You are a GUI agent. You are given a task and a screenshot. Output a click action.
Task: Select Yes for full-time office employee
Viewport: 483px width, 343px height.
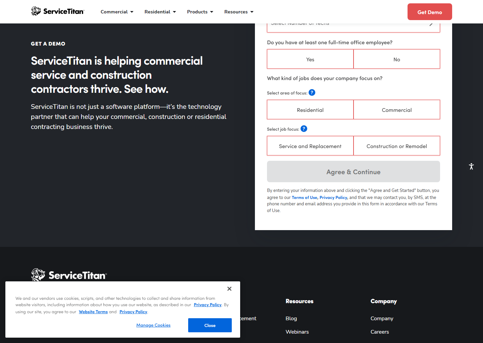[x=310, y=59]
